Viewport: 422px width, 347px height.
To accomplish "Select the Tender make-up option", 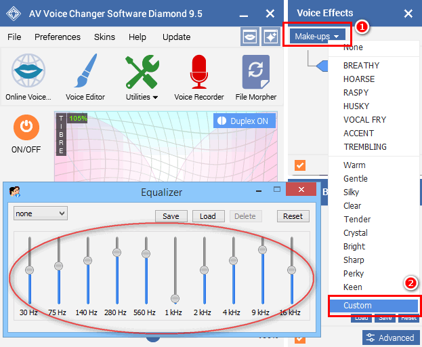I will tap(374, 219).
